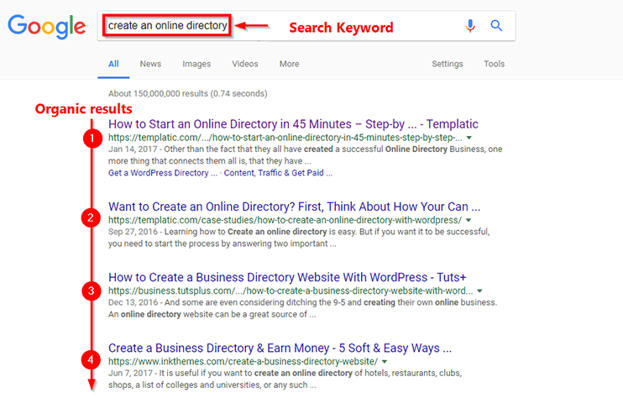The width and height of the screenshot is (623, 403).
Task: Open the Tuts+ Business Directory Website result
Action: click(287, 277)
